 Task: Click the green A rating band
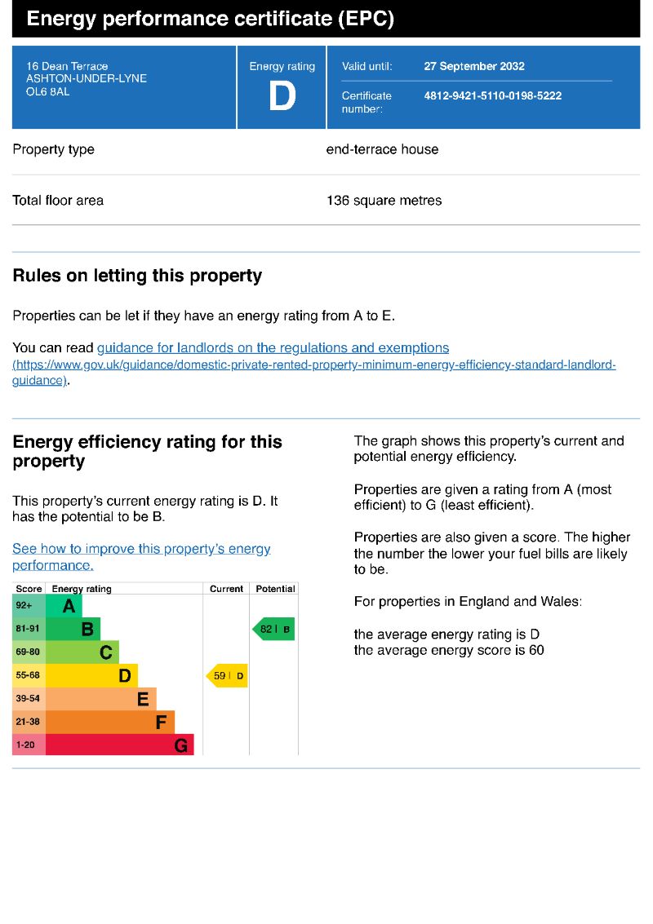(64, 606)
